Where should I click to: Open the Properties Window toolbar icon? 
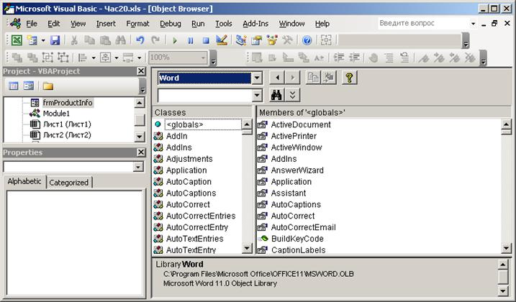tap(256, 40)
